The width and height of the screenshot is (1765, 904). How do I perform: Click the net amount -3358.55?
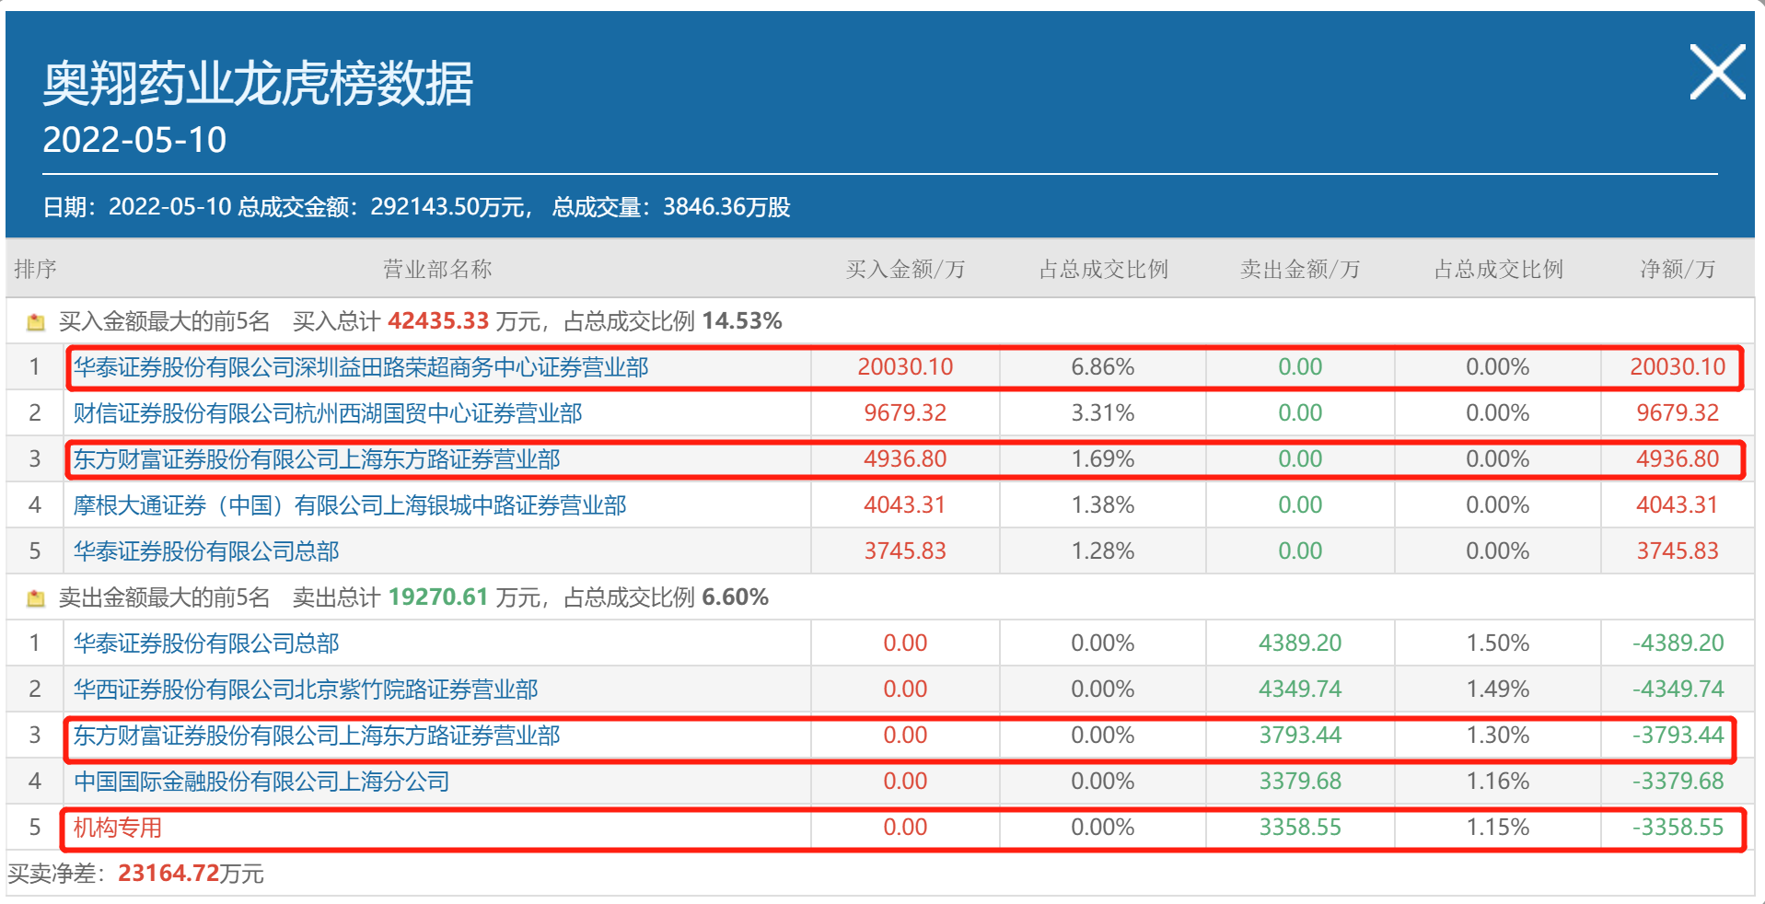(x=1678, y=828)
